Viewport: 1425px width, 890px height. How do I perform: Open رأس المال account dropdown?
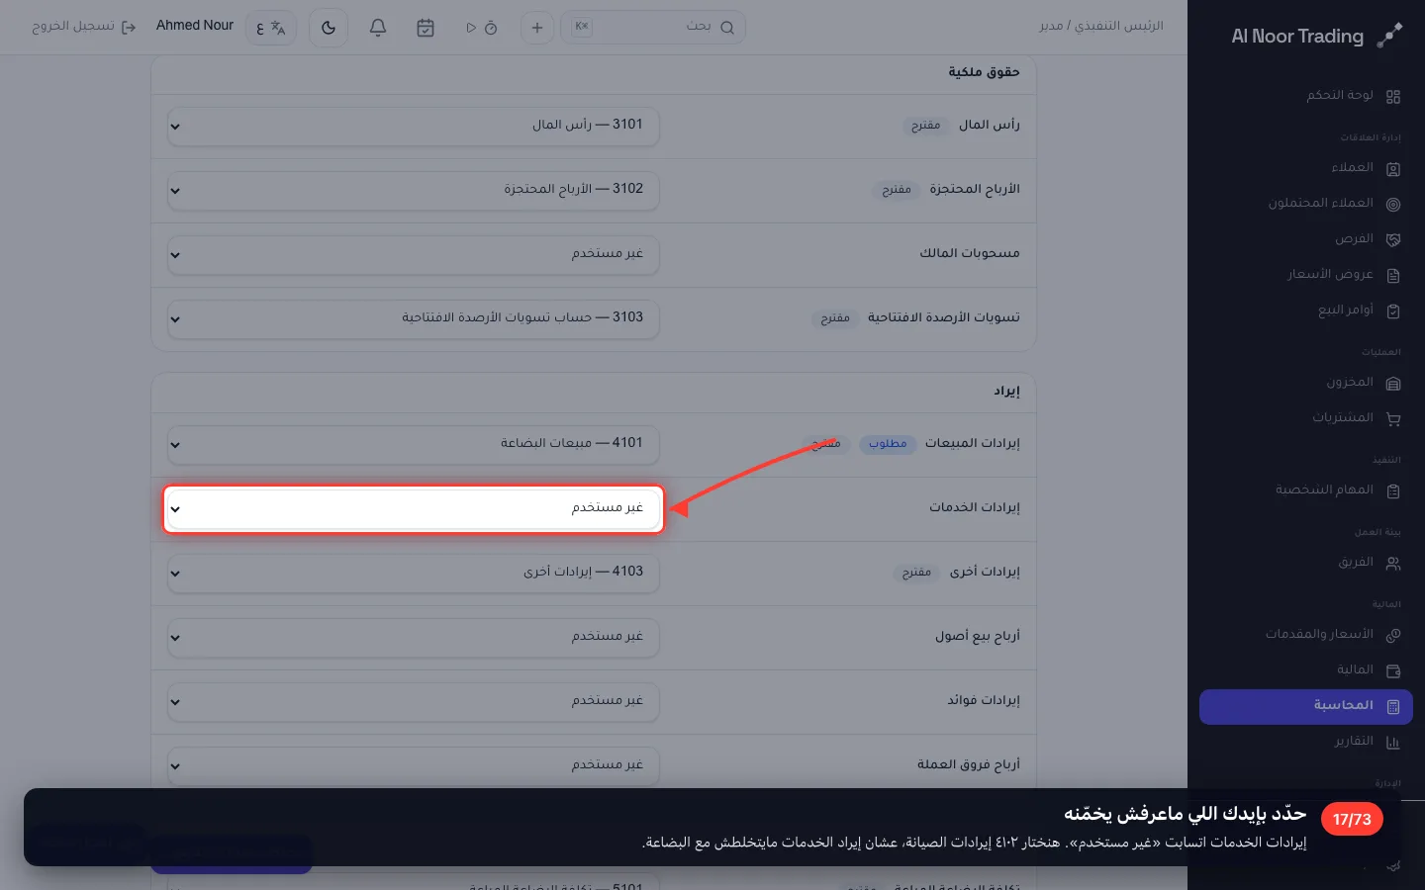tap(413, 126)
